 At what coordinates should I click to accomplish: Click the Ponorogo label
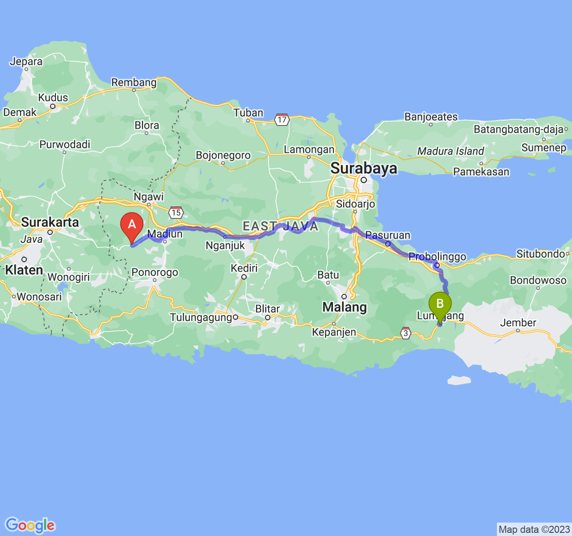pos(155,272)
